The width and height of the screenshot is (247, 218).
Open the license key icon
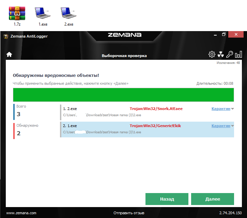230,54
